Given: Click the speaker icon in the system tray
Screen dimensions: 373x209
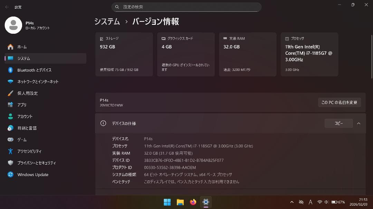Looking at the screenshot, I should (326, 202).
